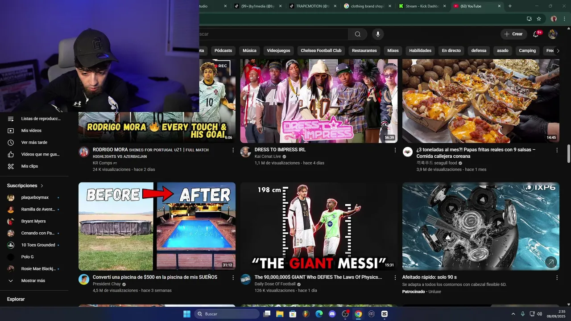Open Microsoft Edge from the taskbar
This screenshot has width=571, height=321.
tap(319, 314)
